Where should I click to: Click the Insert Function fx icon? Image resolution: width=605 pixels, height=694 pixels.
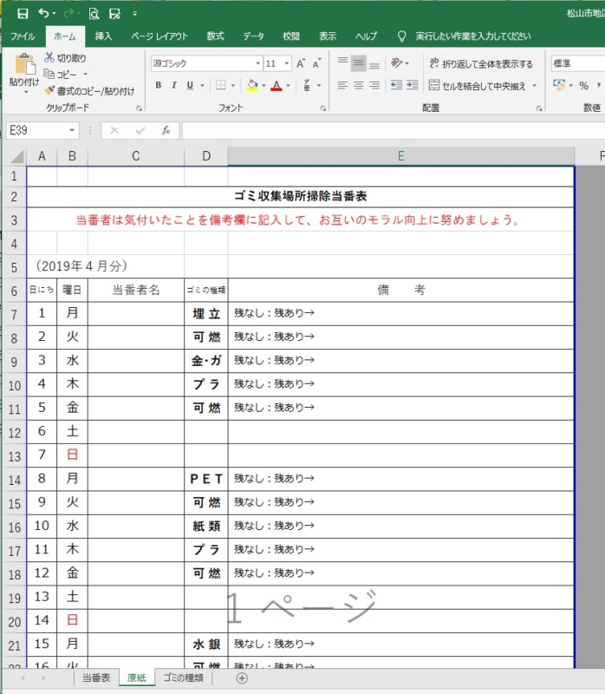pos(166,130)
